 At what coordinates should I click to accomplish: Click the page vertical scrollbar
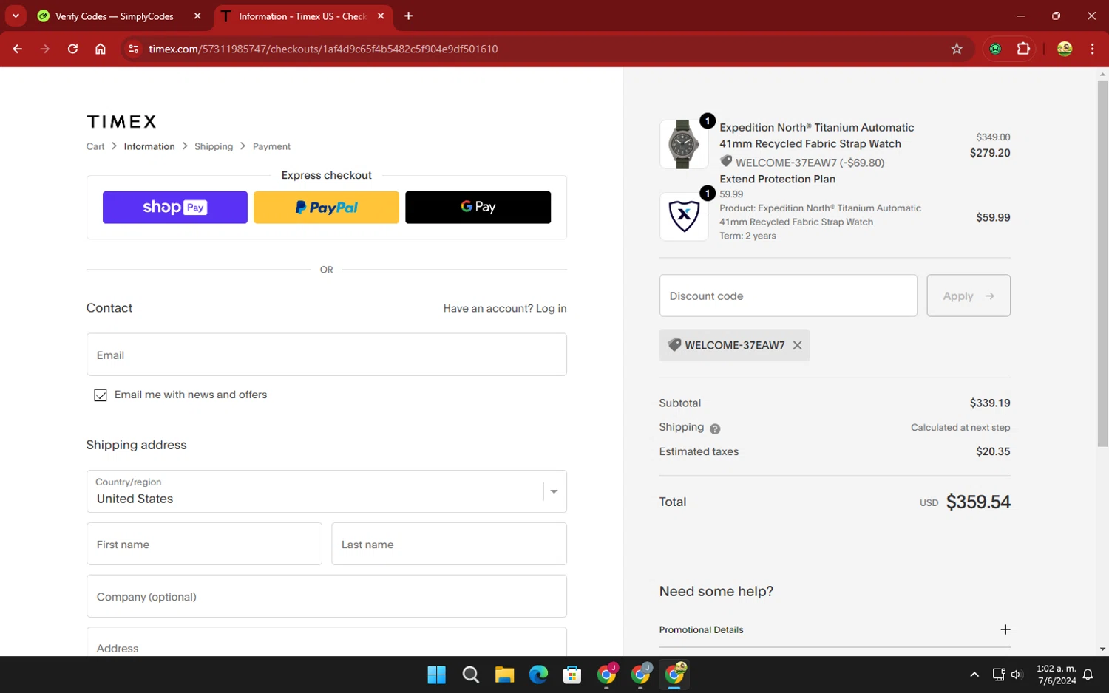pyautogui.click(x=1102, y=262)
